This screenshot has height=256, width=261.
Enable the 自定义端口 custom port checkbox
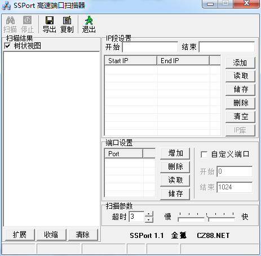204,155
